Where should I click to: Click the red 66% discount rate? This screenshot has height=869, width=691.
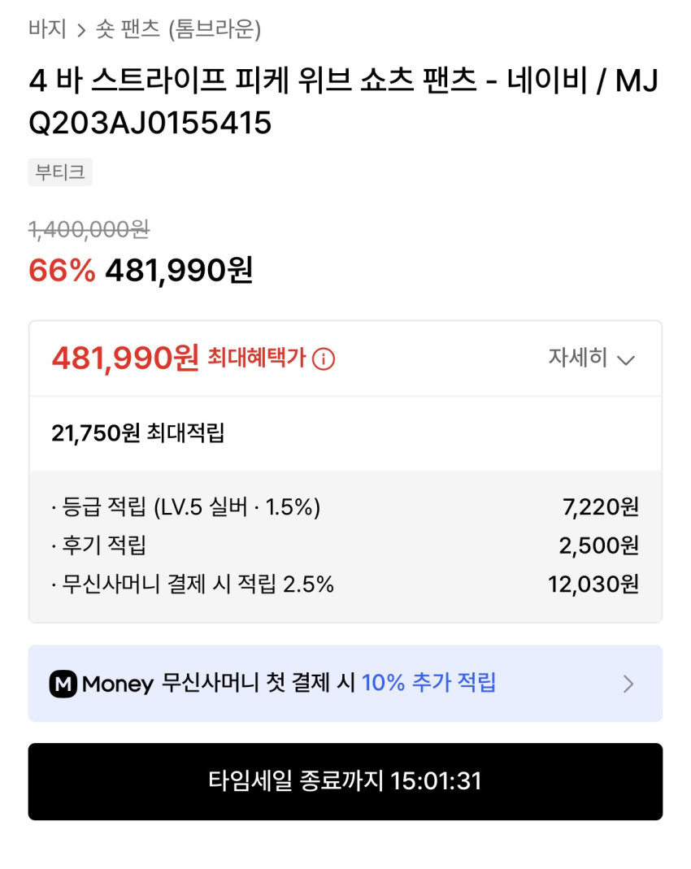point(62,271)
